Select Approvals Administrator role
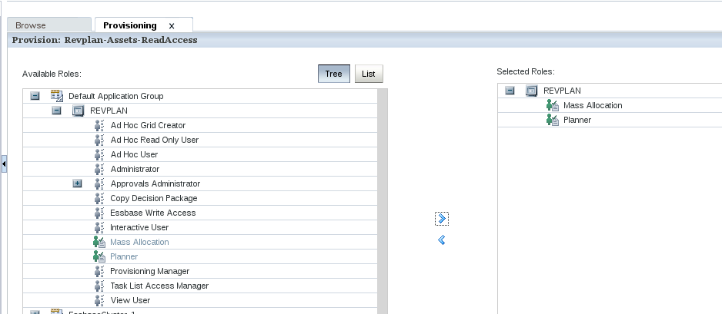722x314 pixels. pyautogui.click(x=155, y=183)
